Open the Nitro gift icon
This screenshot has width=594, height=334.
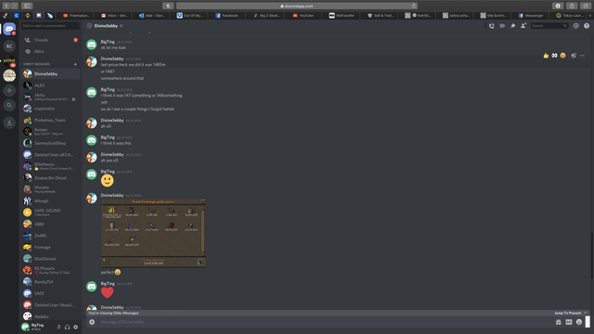coord(559,322)
